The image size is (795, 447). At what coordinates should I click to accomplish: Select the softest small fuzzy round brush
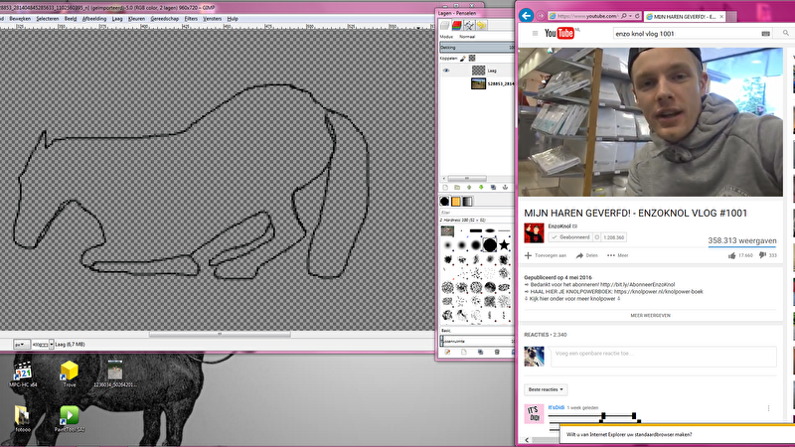[448, 245]
